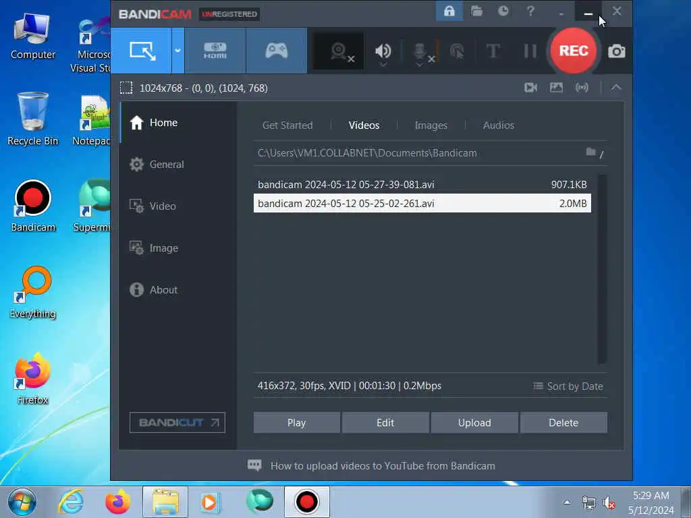Image resolution: width=691 pixels, height=518 pixels.
Task: Click the 1024x768 recording area text
Action: point(204,88)
